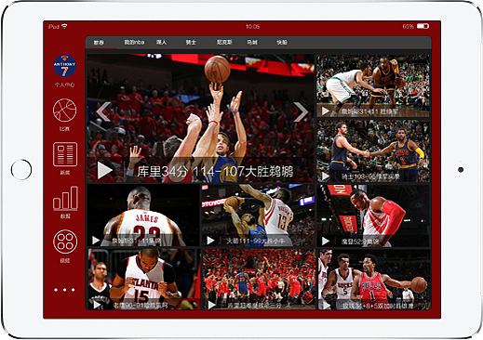
Task: Open thumbnail of two Cavs players shaking hands
Action: pyautogui.click(x=373, y=150)
